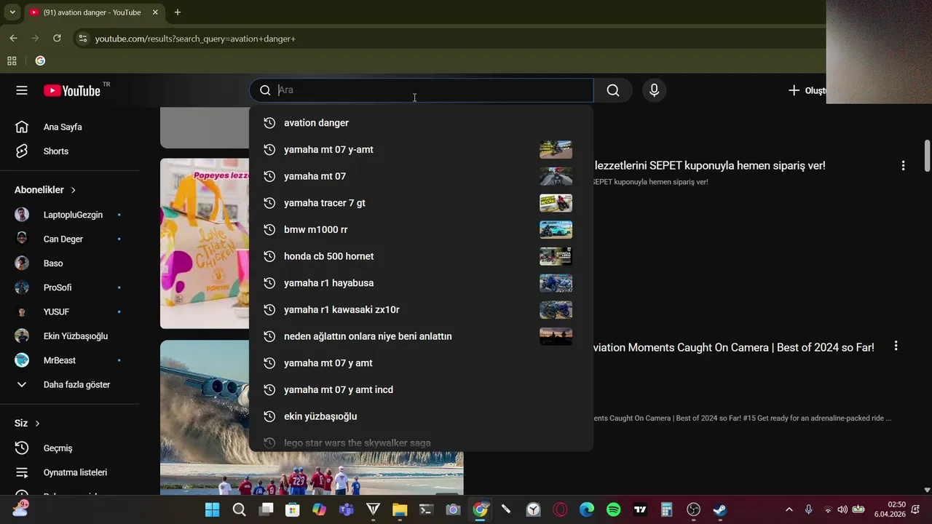Select suggestion 'bmw m1000 rr'
This screenshot has width=932, height=524.
pos(421,229)
